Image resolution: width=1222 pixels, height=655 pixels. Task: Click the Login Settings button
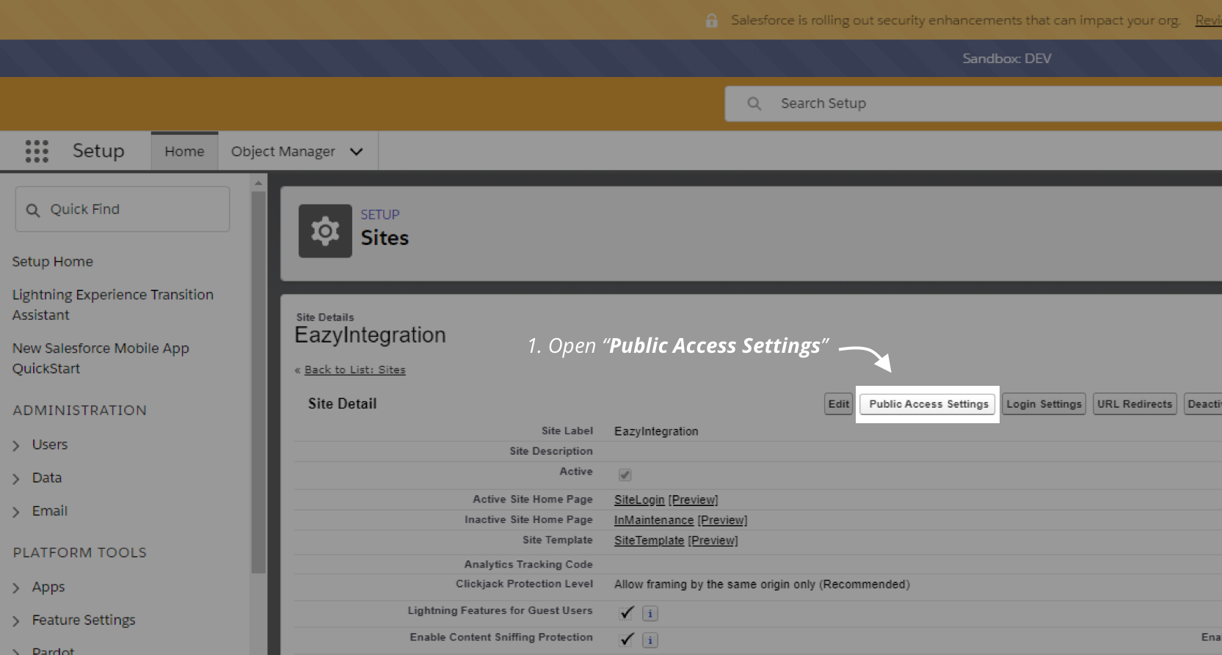pos(1044,404)
